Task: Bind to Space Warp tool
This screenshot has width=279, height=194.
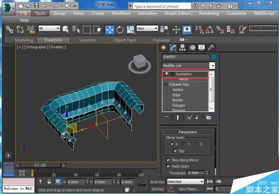Action: coord(31,29)
